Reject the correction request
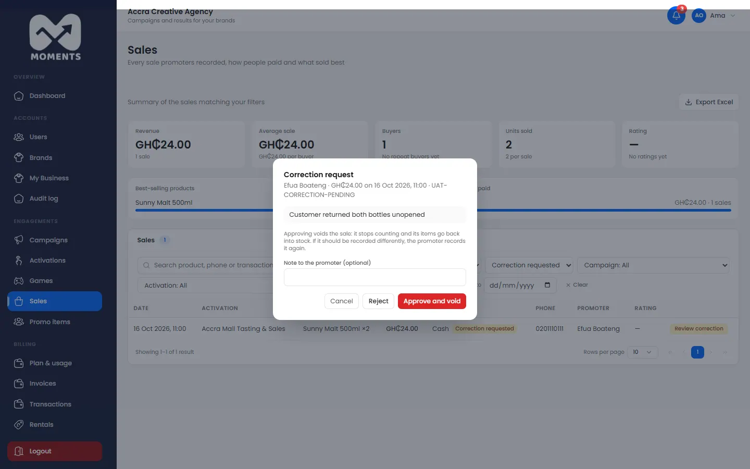Viewport: 750px width, 469px height. pyautogui.click(x=378, y=301)
